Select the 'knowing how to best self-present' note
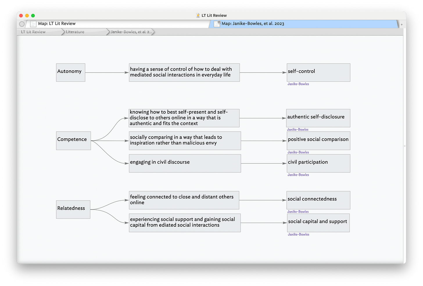The width and height of the screenshot is (423, 286). point(184,118)
